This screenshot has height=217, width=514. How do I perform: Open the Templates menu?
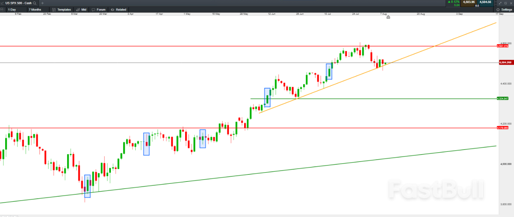click(62, 10)
